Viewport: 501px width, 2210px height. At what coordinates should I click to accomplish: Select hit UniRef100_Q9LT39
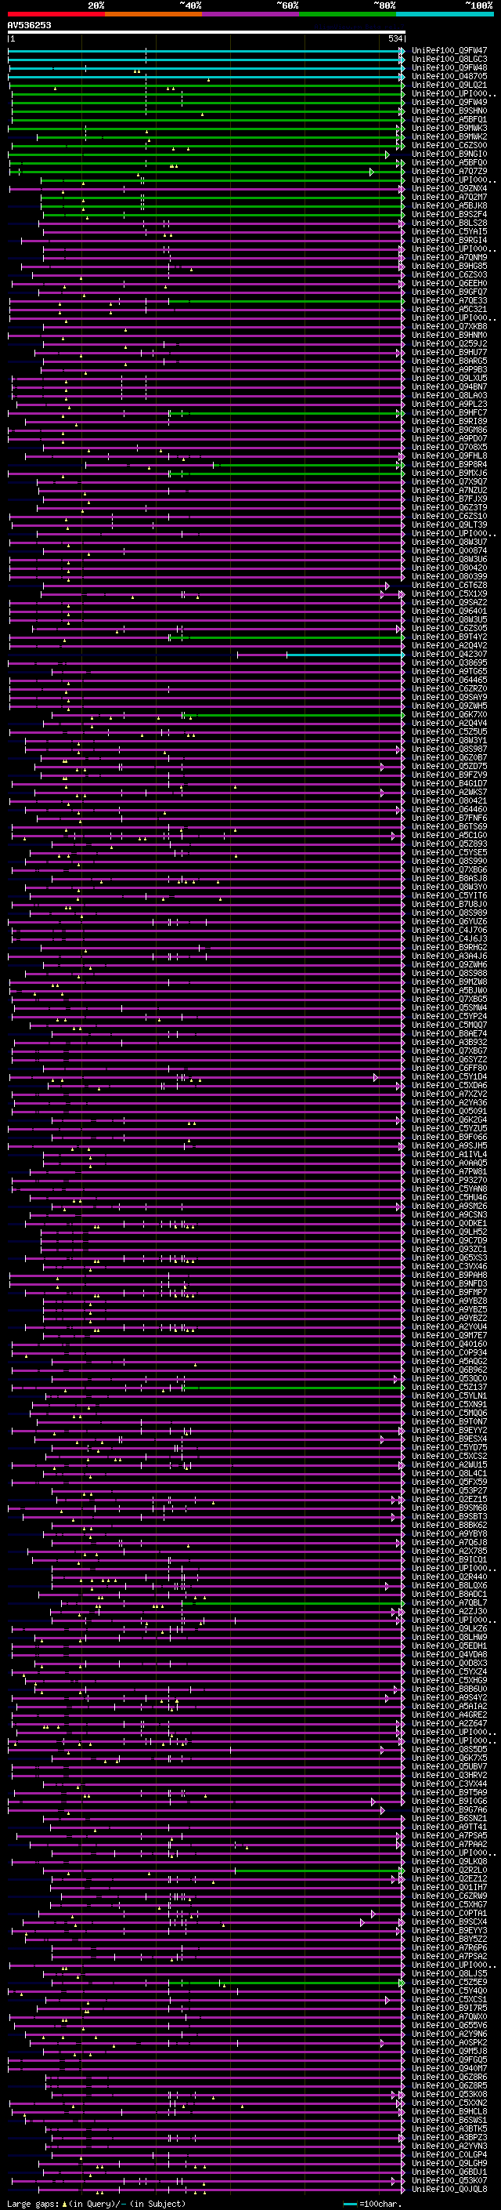[449, 525]
